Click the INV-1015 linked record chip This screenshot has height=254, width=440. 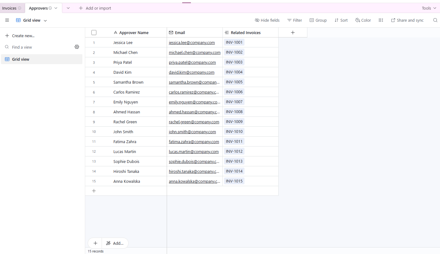coord(234,181)
